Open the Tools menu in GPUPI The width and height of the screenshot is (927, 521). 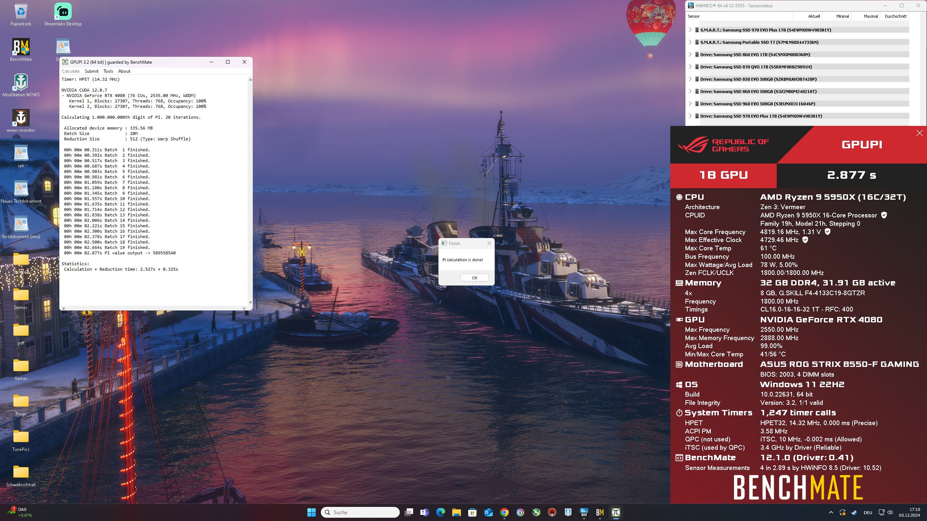(x=108, y=71)
